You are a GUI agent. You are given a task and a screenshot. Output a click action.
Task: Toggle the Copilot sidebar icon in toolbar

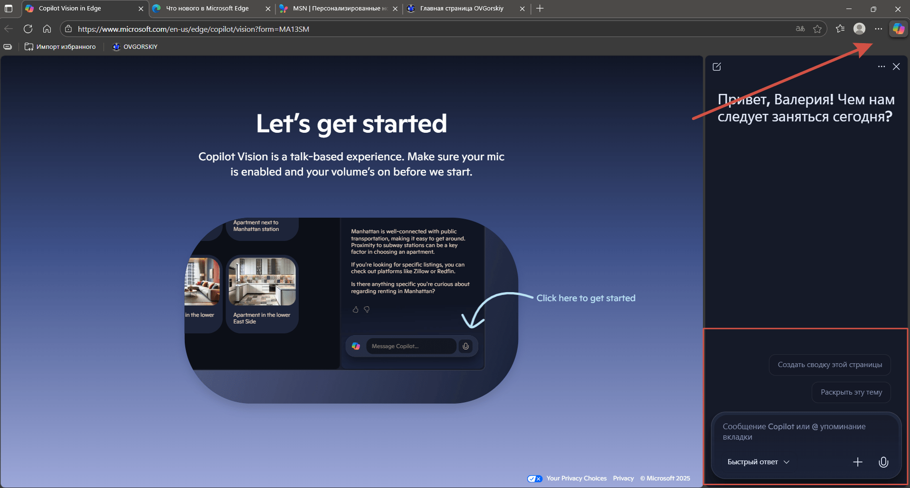[899, 29]
